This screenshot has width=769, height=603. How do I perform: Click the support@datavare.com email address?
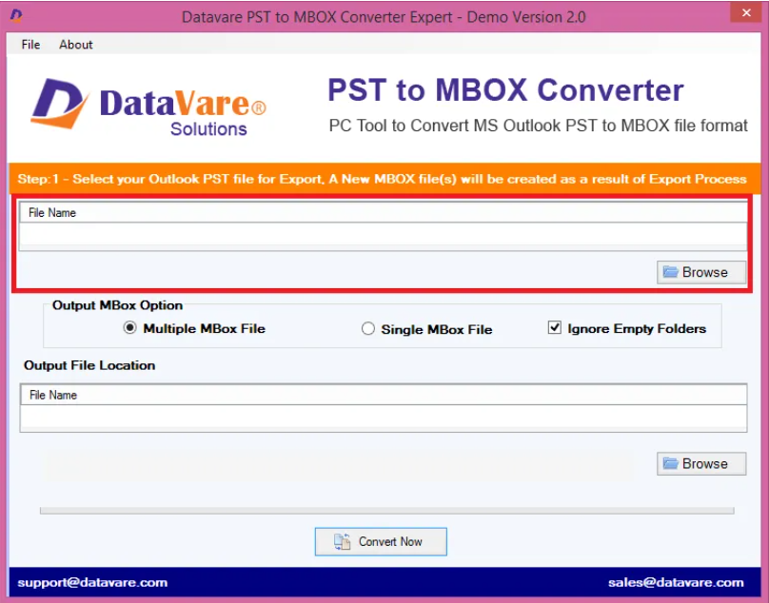tap(92, 582)
